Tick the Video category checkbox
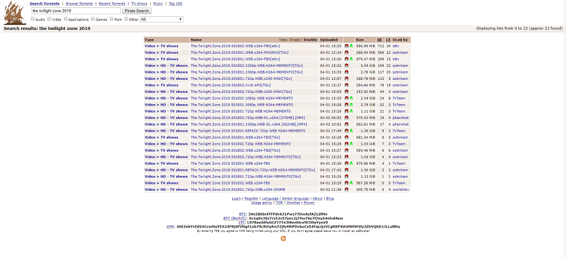Image resolution: width=566 pixels, height=258 pixels. click(50, 19)
